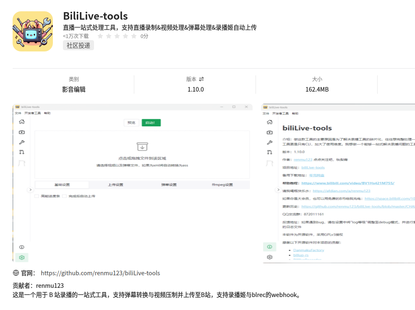Viewport: 415px width, 310px height.
Task: Open the 文件 menu in the upload-page screenshot
Action: (18, 113)
